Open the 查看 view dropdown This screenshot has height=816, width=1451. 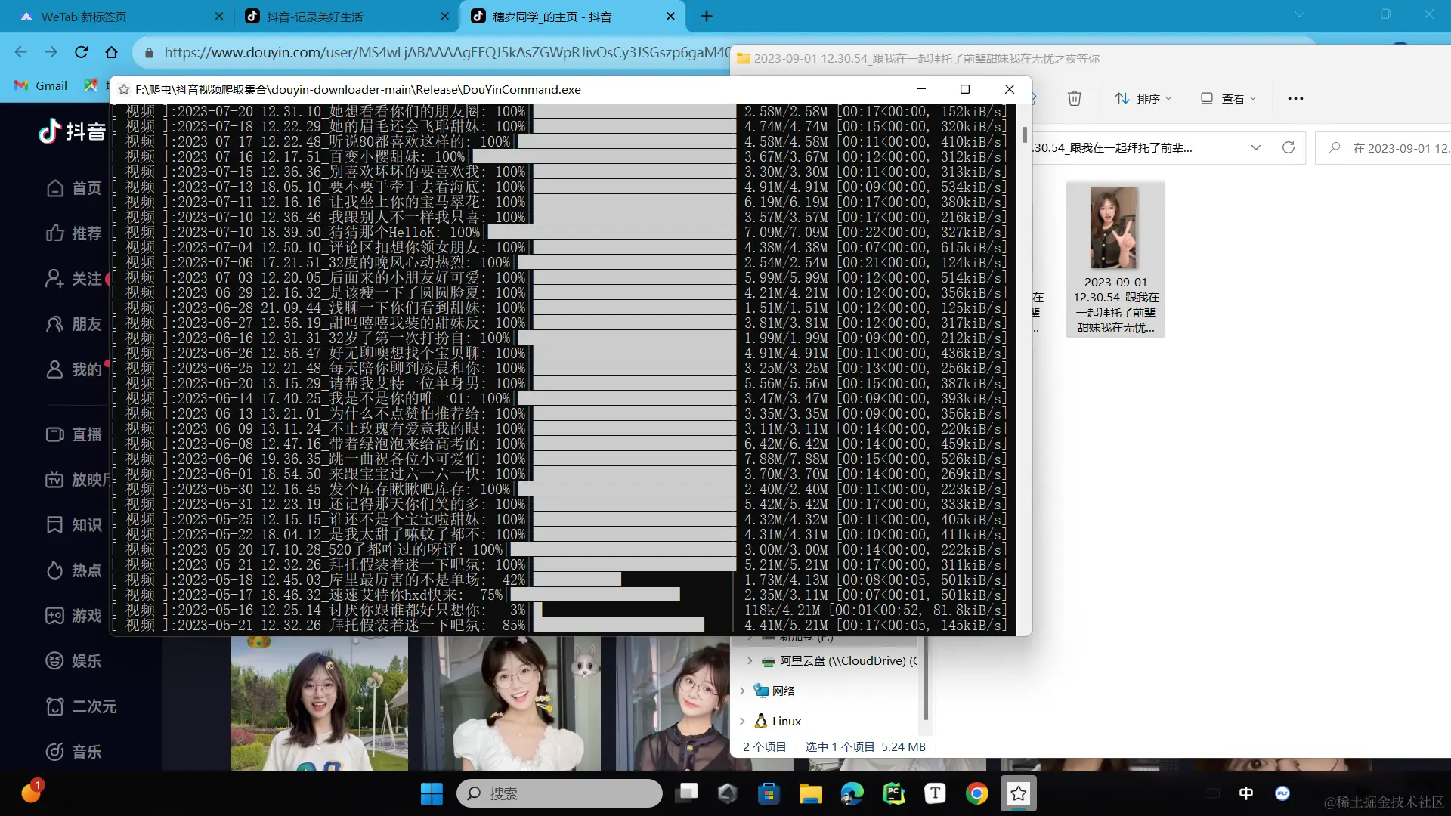[1228, 98]
